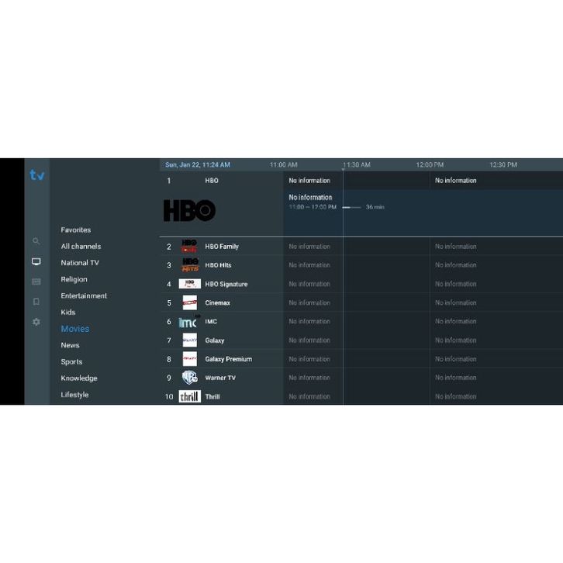
Task: Select National TV category
Action: (80, 263)
